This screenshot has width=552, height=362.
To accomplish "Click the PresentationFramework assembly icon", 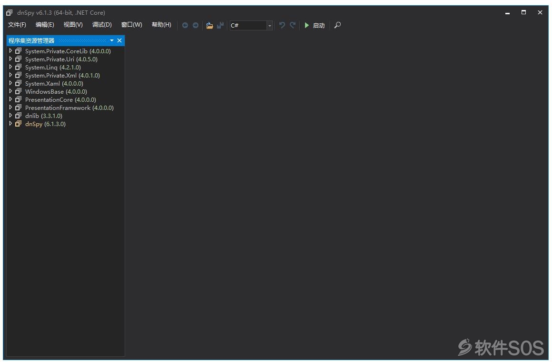I will point(18,108).
